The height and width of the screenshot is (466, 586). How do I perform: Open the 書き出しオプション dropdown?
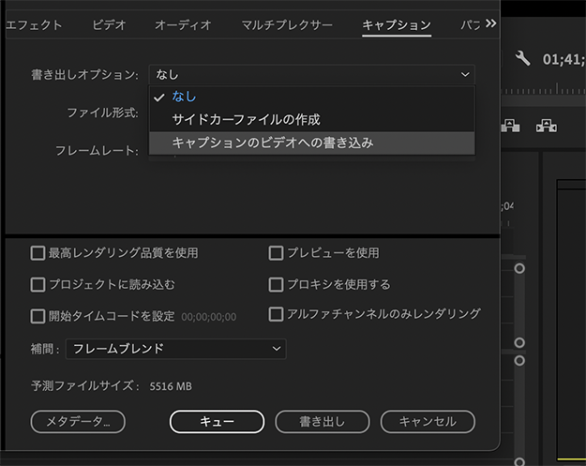(312, 74)
